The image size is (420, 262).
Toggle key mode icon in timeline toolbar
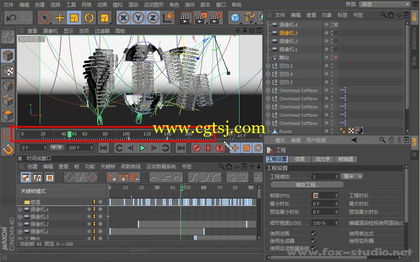(26, 178)
